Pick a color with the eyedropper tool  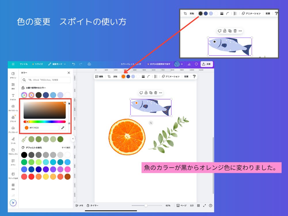click(63, 128)
